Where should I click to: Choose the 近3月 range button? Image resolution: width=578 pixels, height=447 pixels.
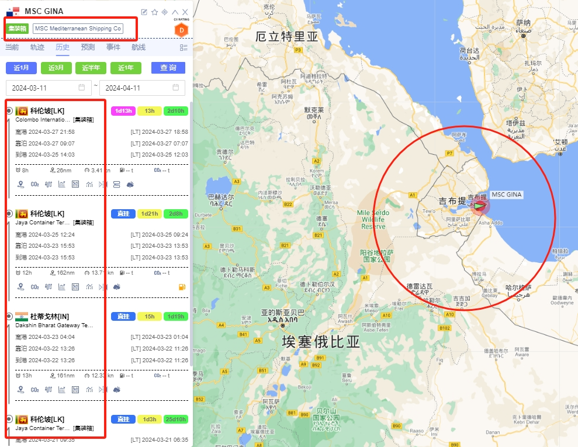click(56, 68)
